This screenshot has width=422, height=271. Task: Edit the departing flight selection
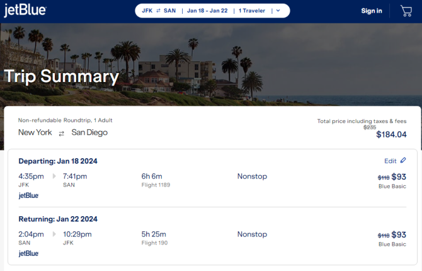[x=391, y=161]
